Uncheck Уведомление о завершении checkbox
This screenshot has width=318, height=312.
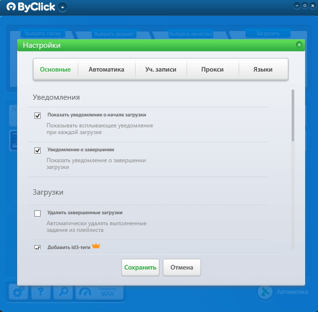pyautogui.click(x=37, y=151)
